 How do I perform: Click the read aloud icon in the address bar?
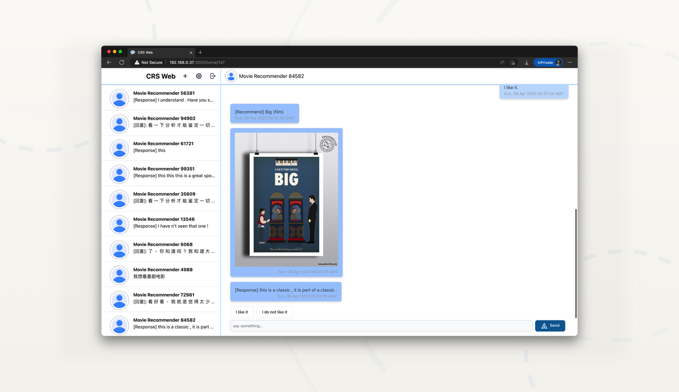(502, 63)
